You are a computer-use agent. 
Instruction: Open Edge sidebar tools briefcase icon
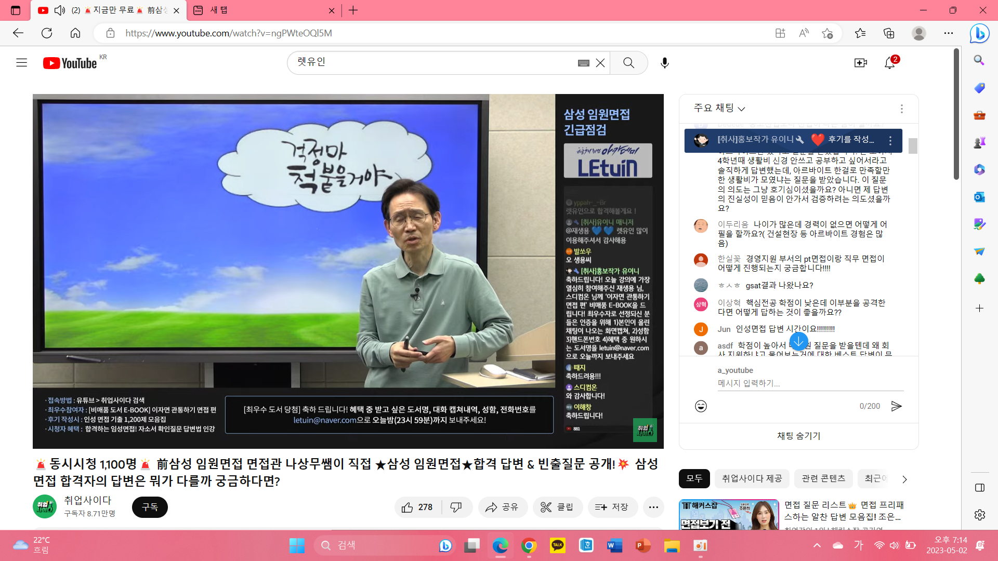tap(979, 115)
